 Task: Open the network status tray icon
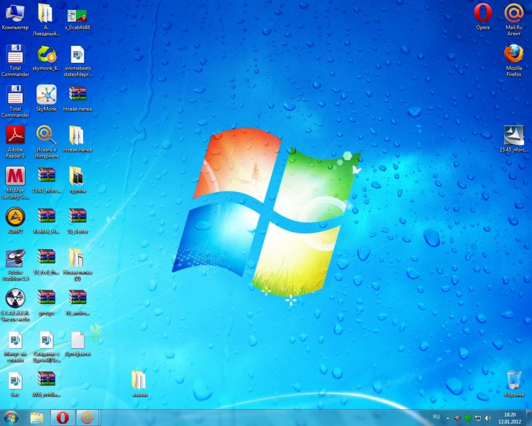tap(478, 418)
